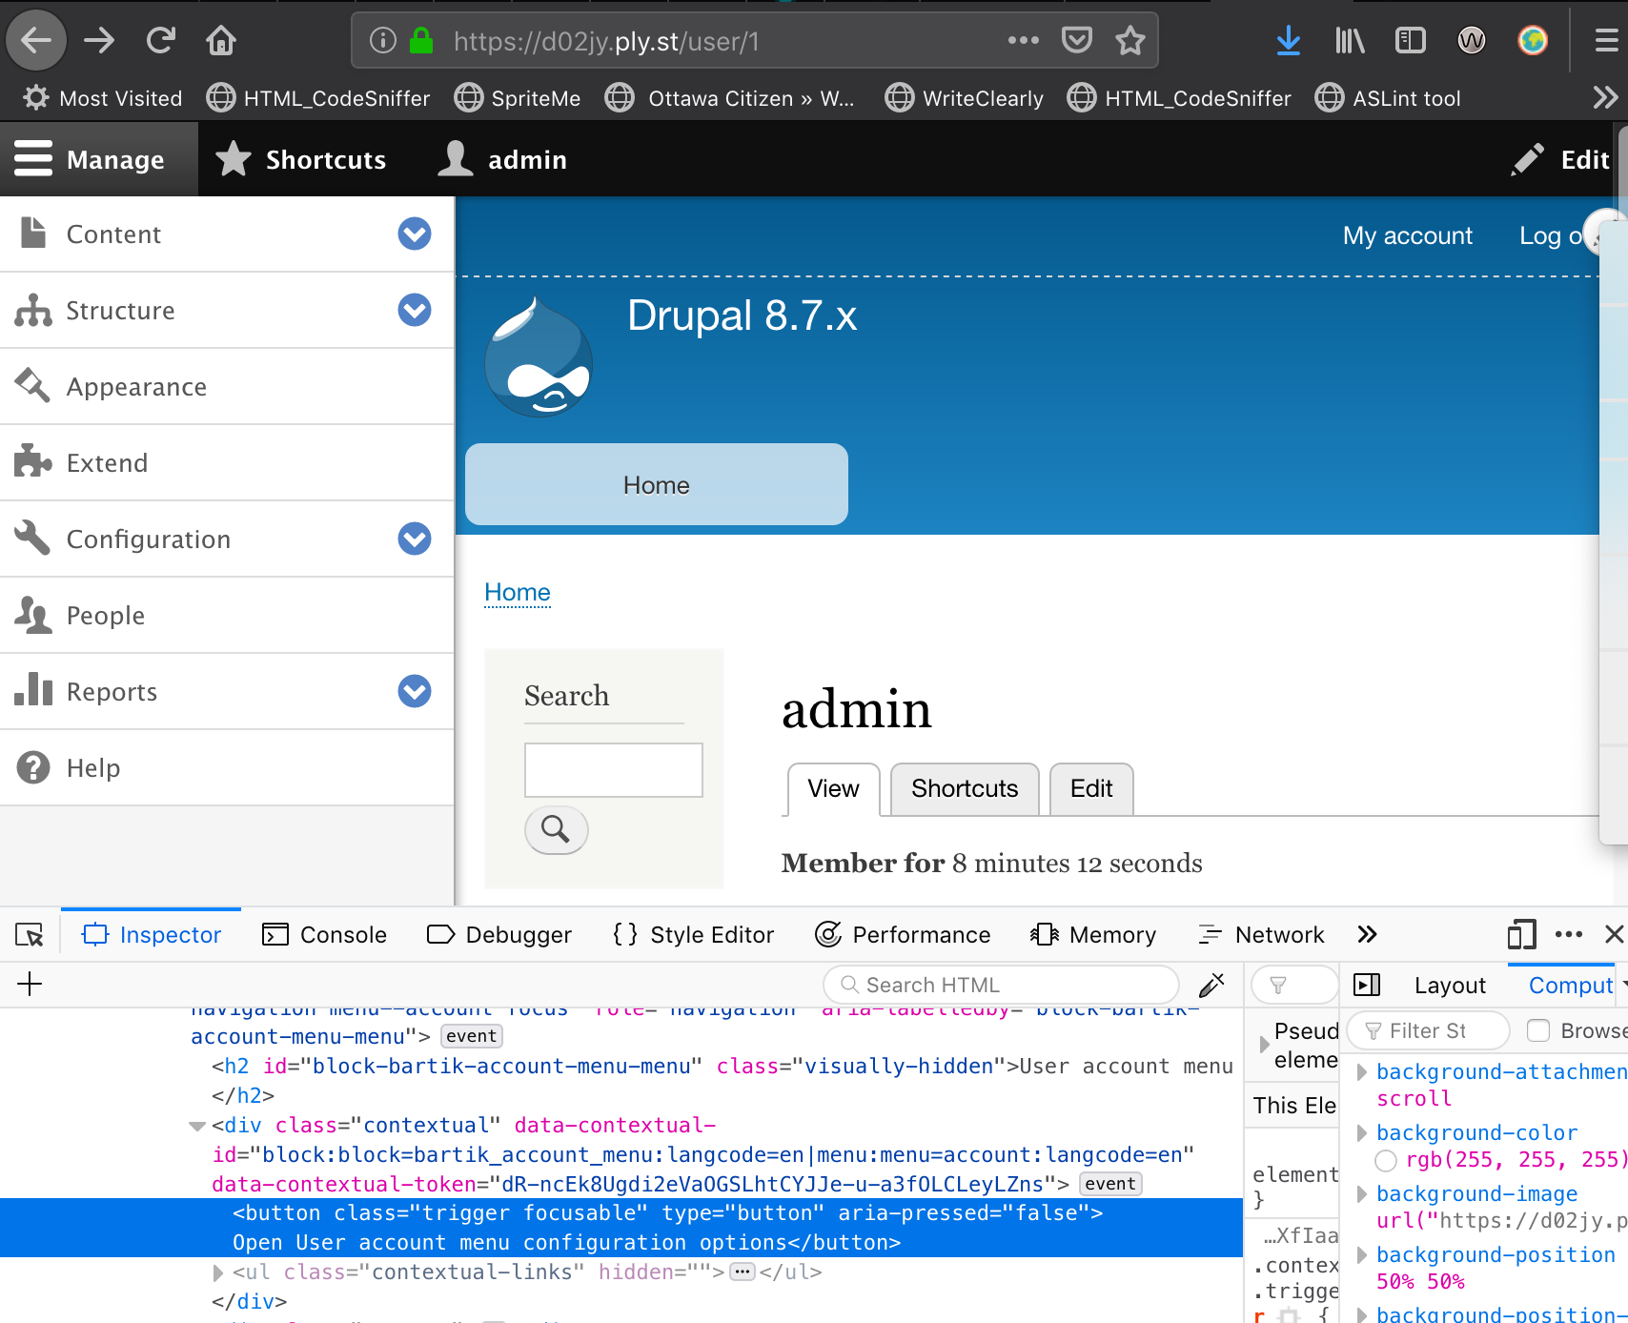Expand the Content menu chevron
1628x1323 pixels.
click(415, 234)
